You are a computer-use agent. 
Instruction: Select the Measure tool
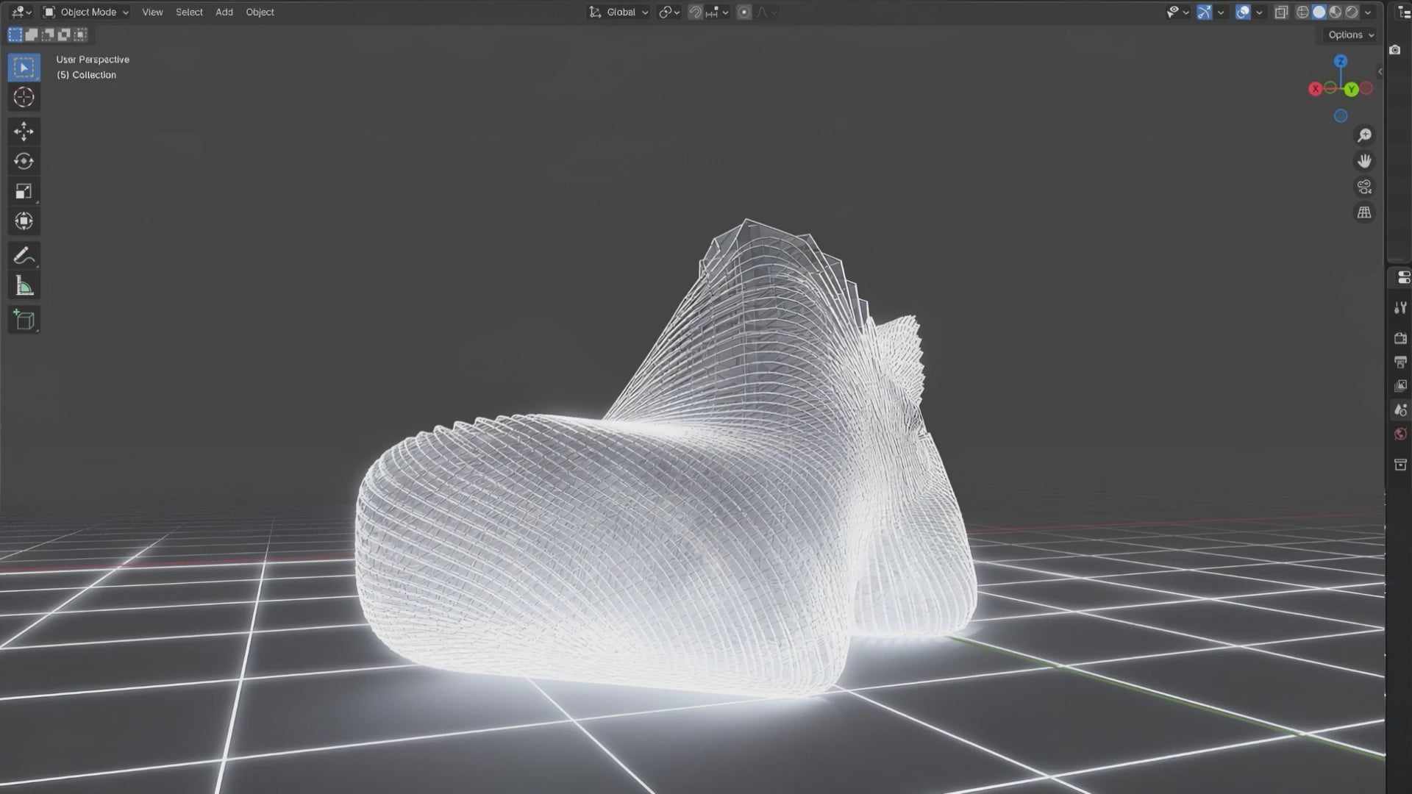pos(24,286)
